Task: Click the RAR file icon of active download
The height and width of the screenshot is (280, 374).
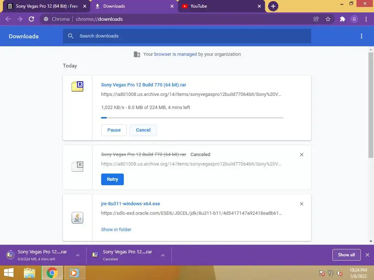Action: pos(77,86)
